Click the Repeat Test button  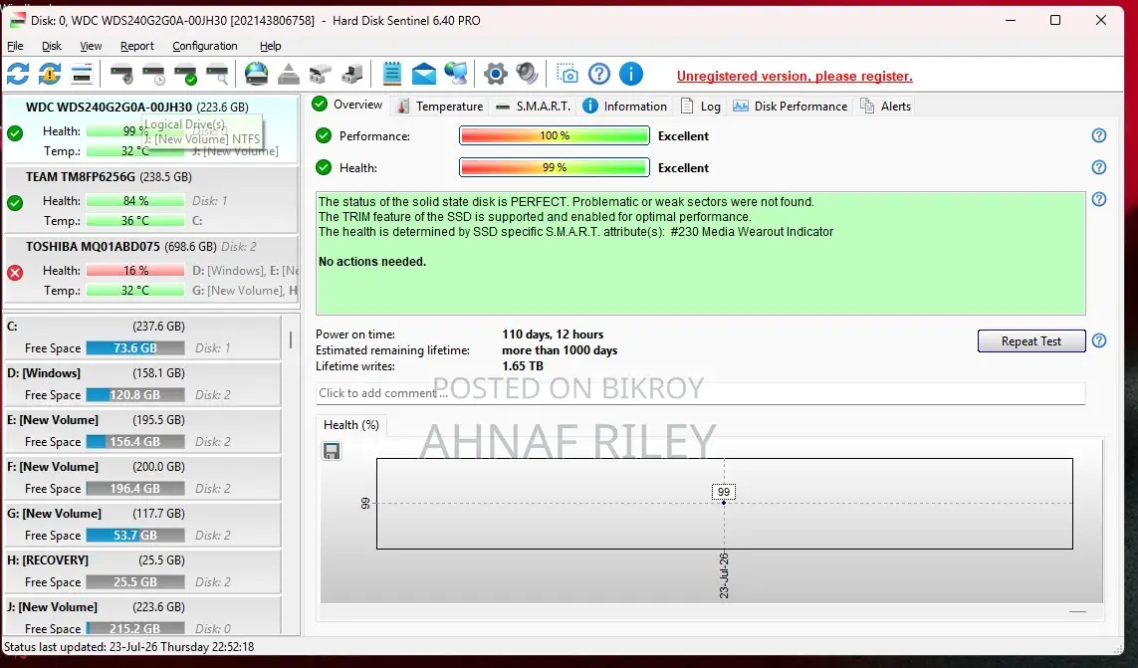point(1031,341)
